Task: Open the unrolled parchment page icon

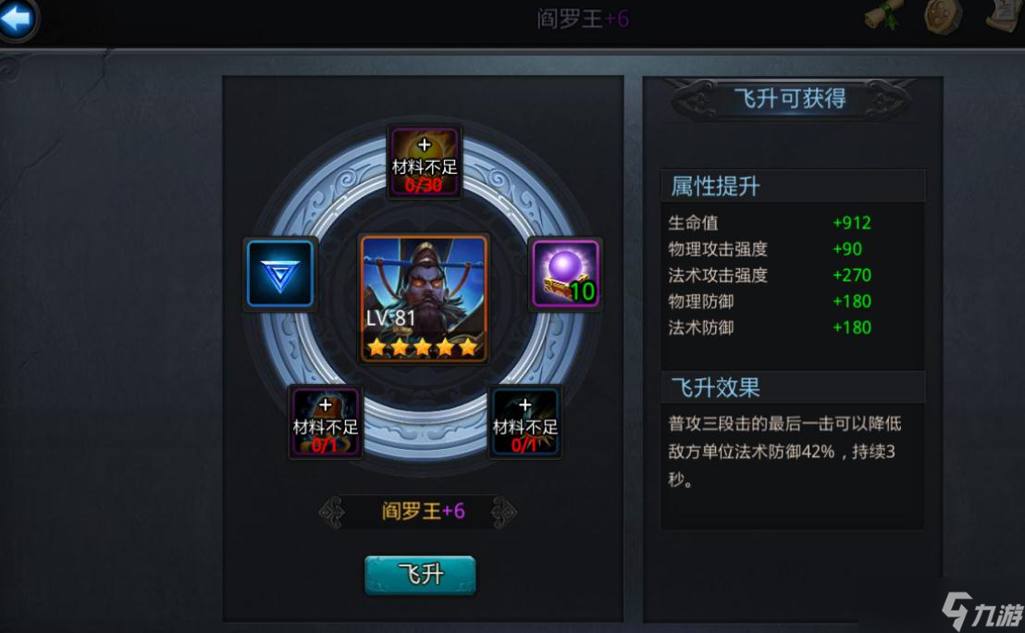Action: 1006,15
